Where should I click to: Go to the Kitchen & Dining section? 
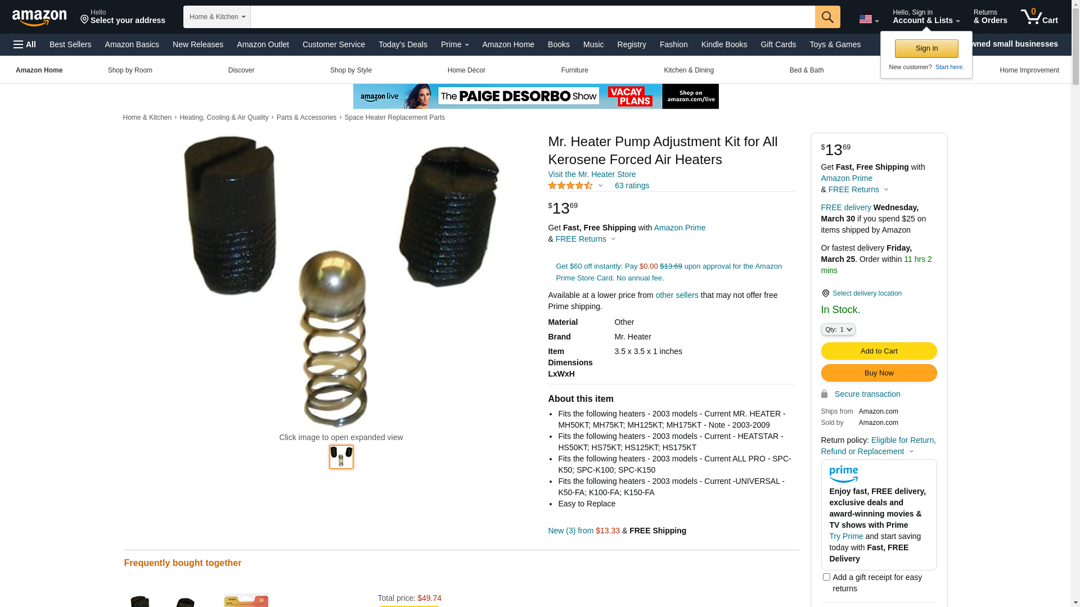pyautogui.click(x=688, y=70)
